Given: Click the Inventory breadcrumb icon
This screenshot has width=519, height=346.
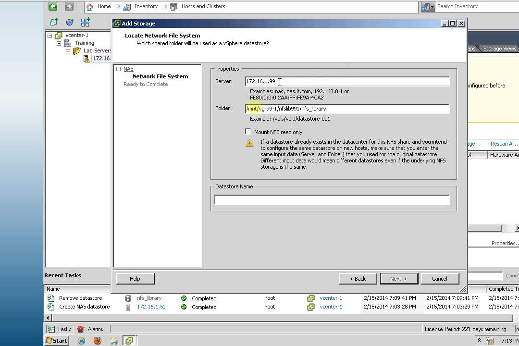Looking at the screenshot, I should [127, 7].
